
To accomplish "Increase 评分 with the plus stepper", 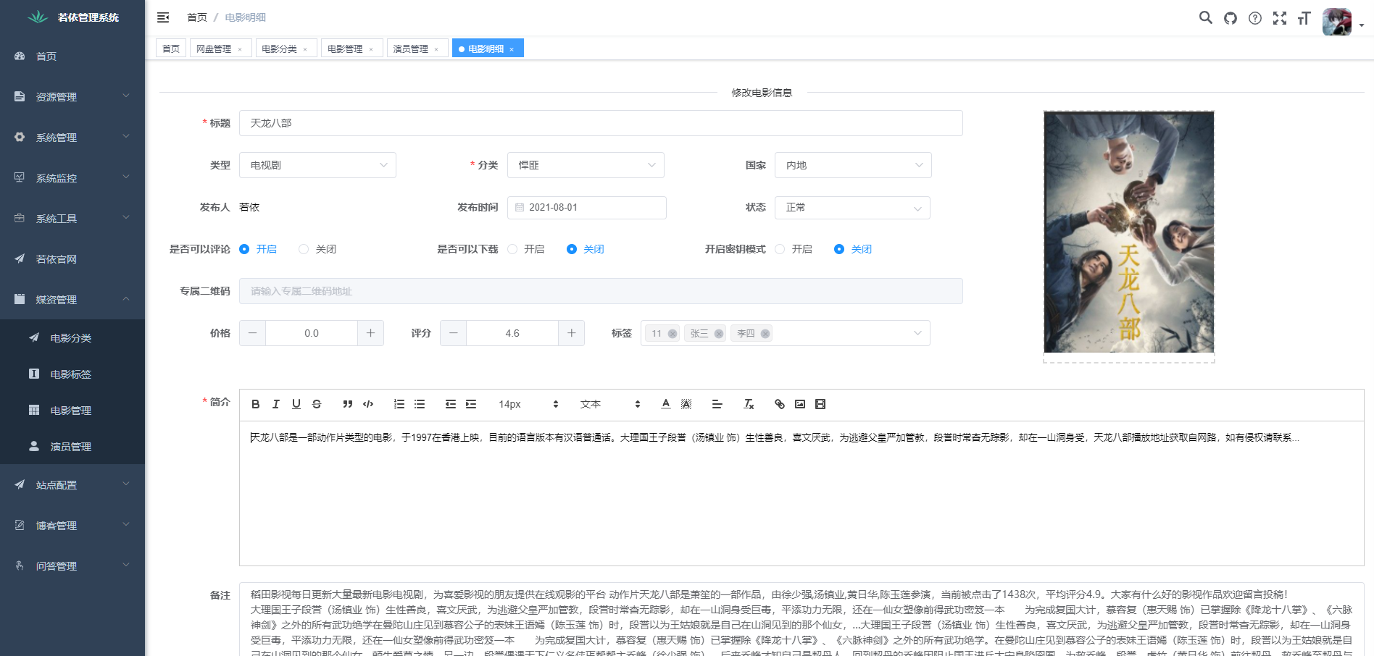I will tap(571, 333).
